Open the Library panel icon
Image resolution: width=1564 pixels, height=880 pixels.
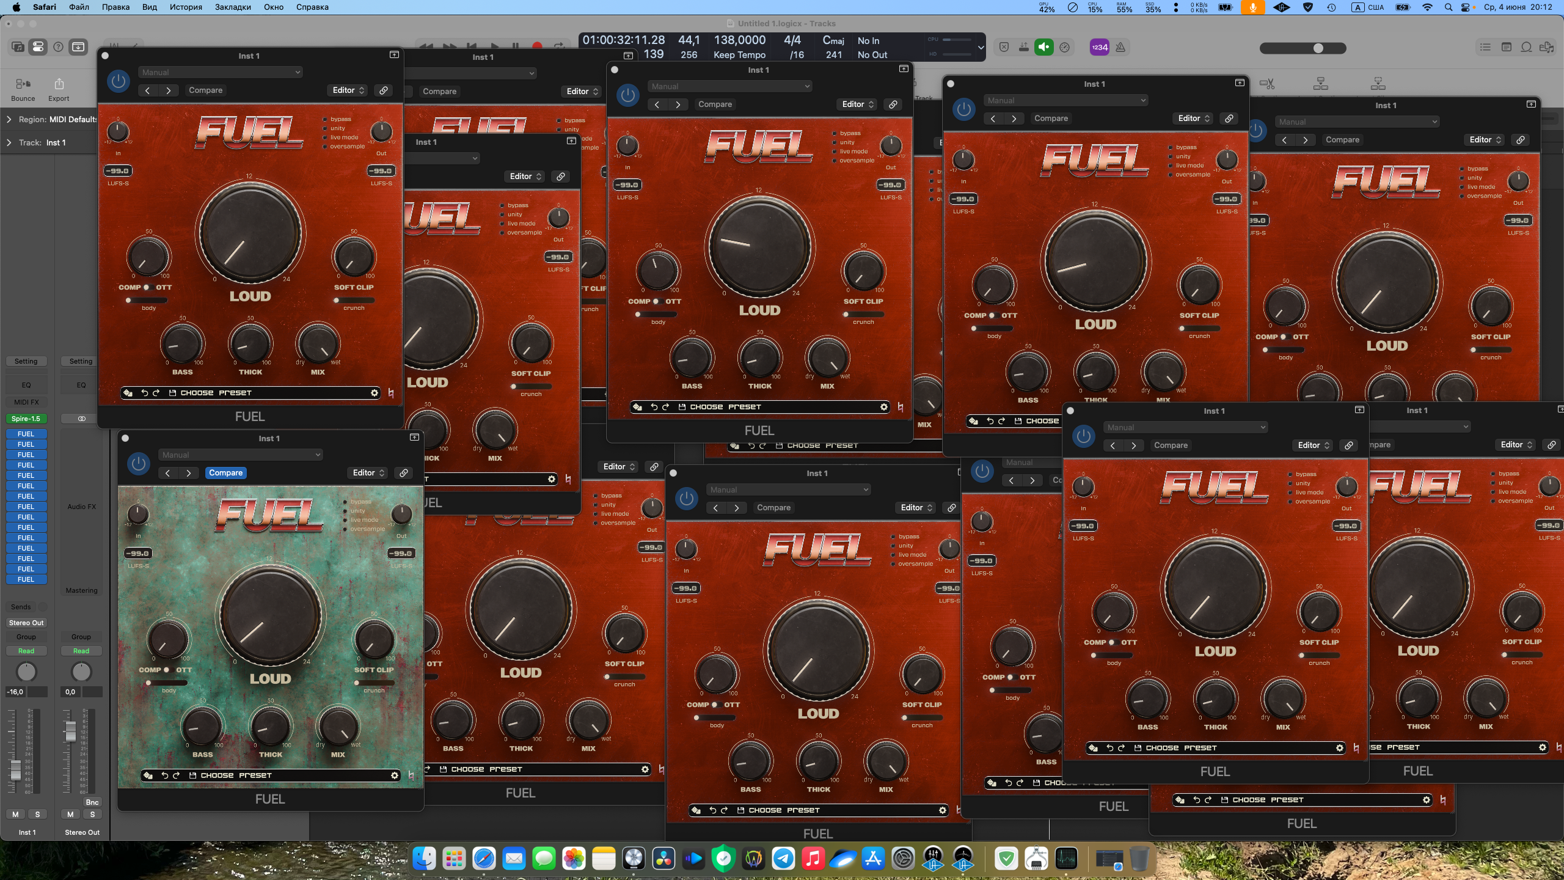[x=18, y=47]
